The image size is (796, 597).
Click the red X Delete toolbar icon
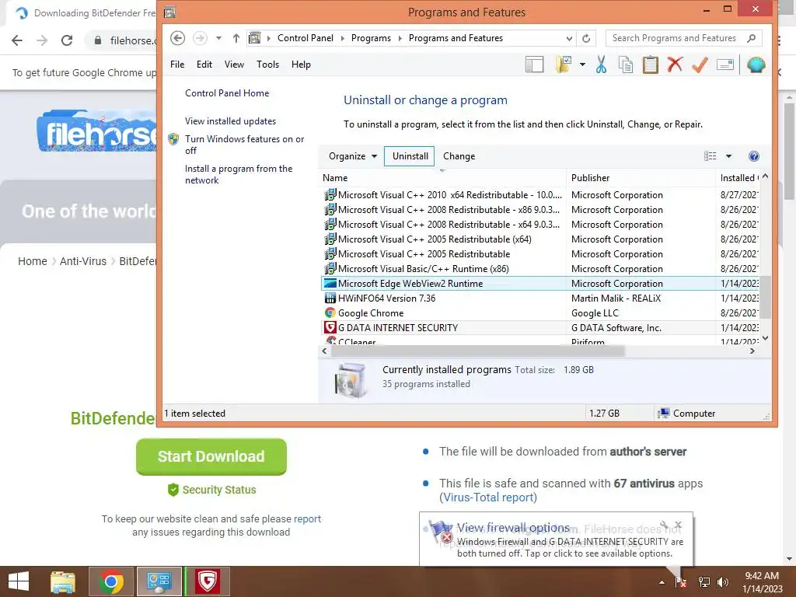coord(675,65)
